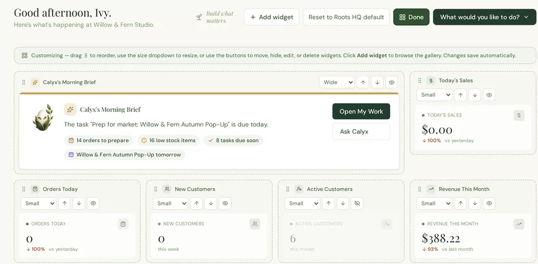This screenshot has width=538, height=264.
Task: Open the size dropdown for New Customers
Action: [170, 203]
